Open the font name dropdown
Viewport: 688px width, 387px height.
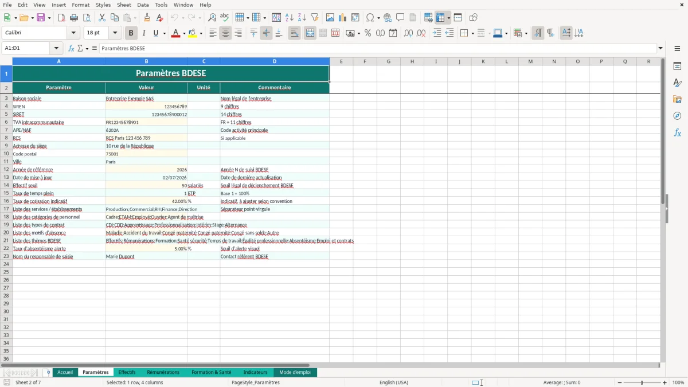click(x=73, y=33)
